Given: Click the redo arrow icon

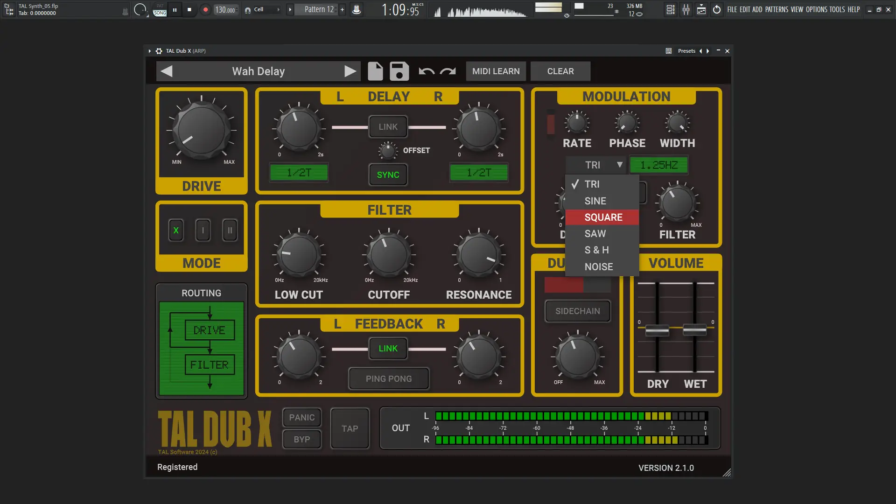Looking at the screenshot, I should [448, 71].
